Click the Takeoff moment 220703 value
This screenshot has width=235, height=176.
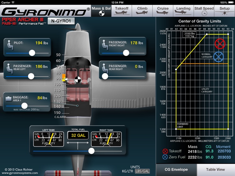224,151
